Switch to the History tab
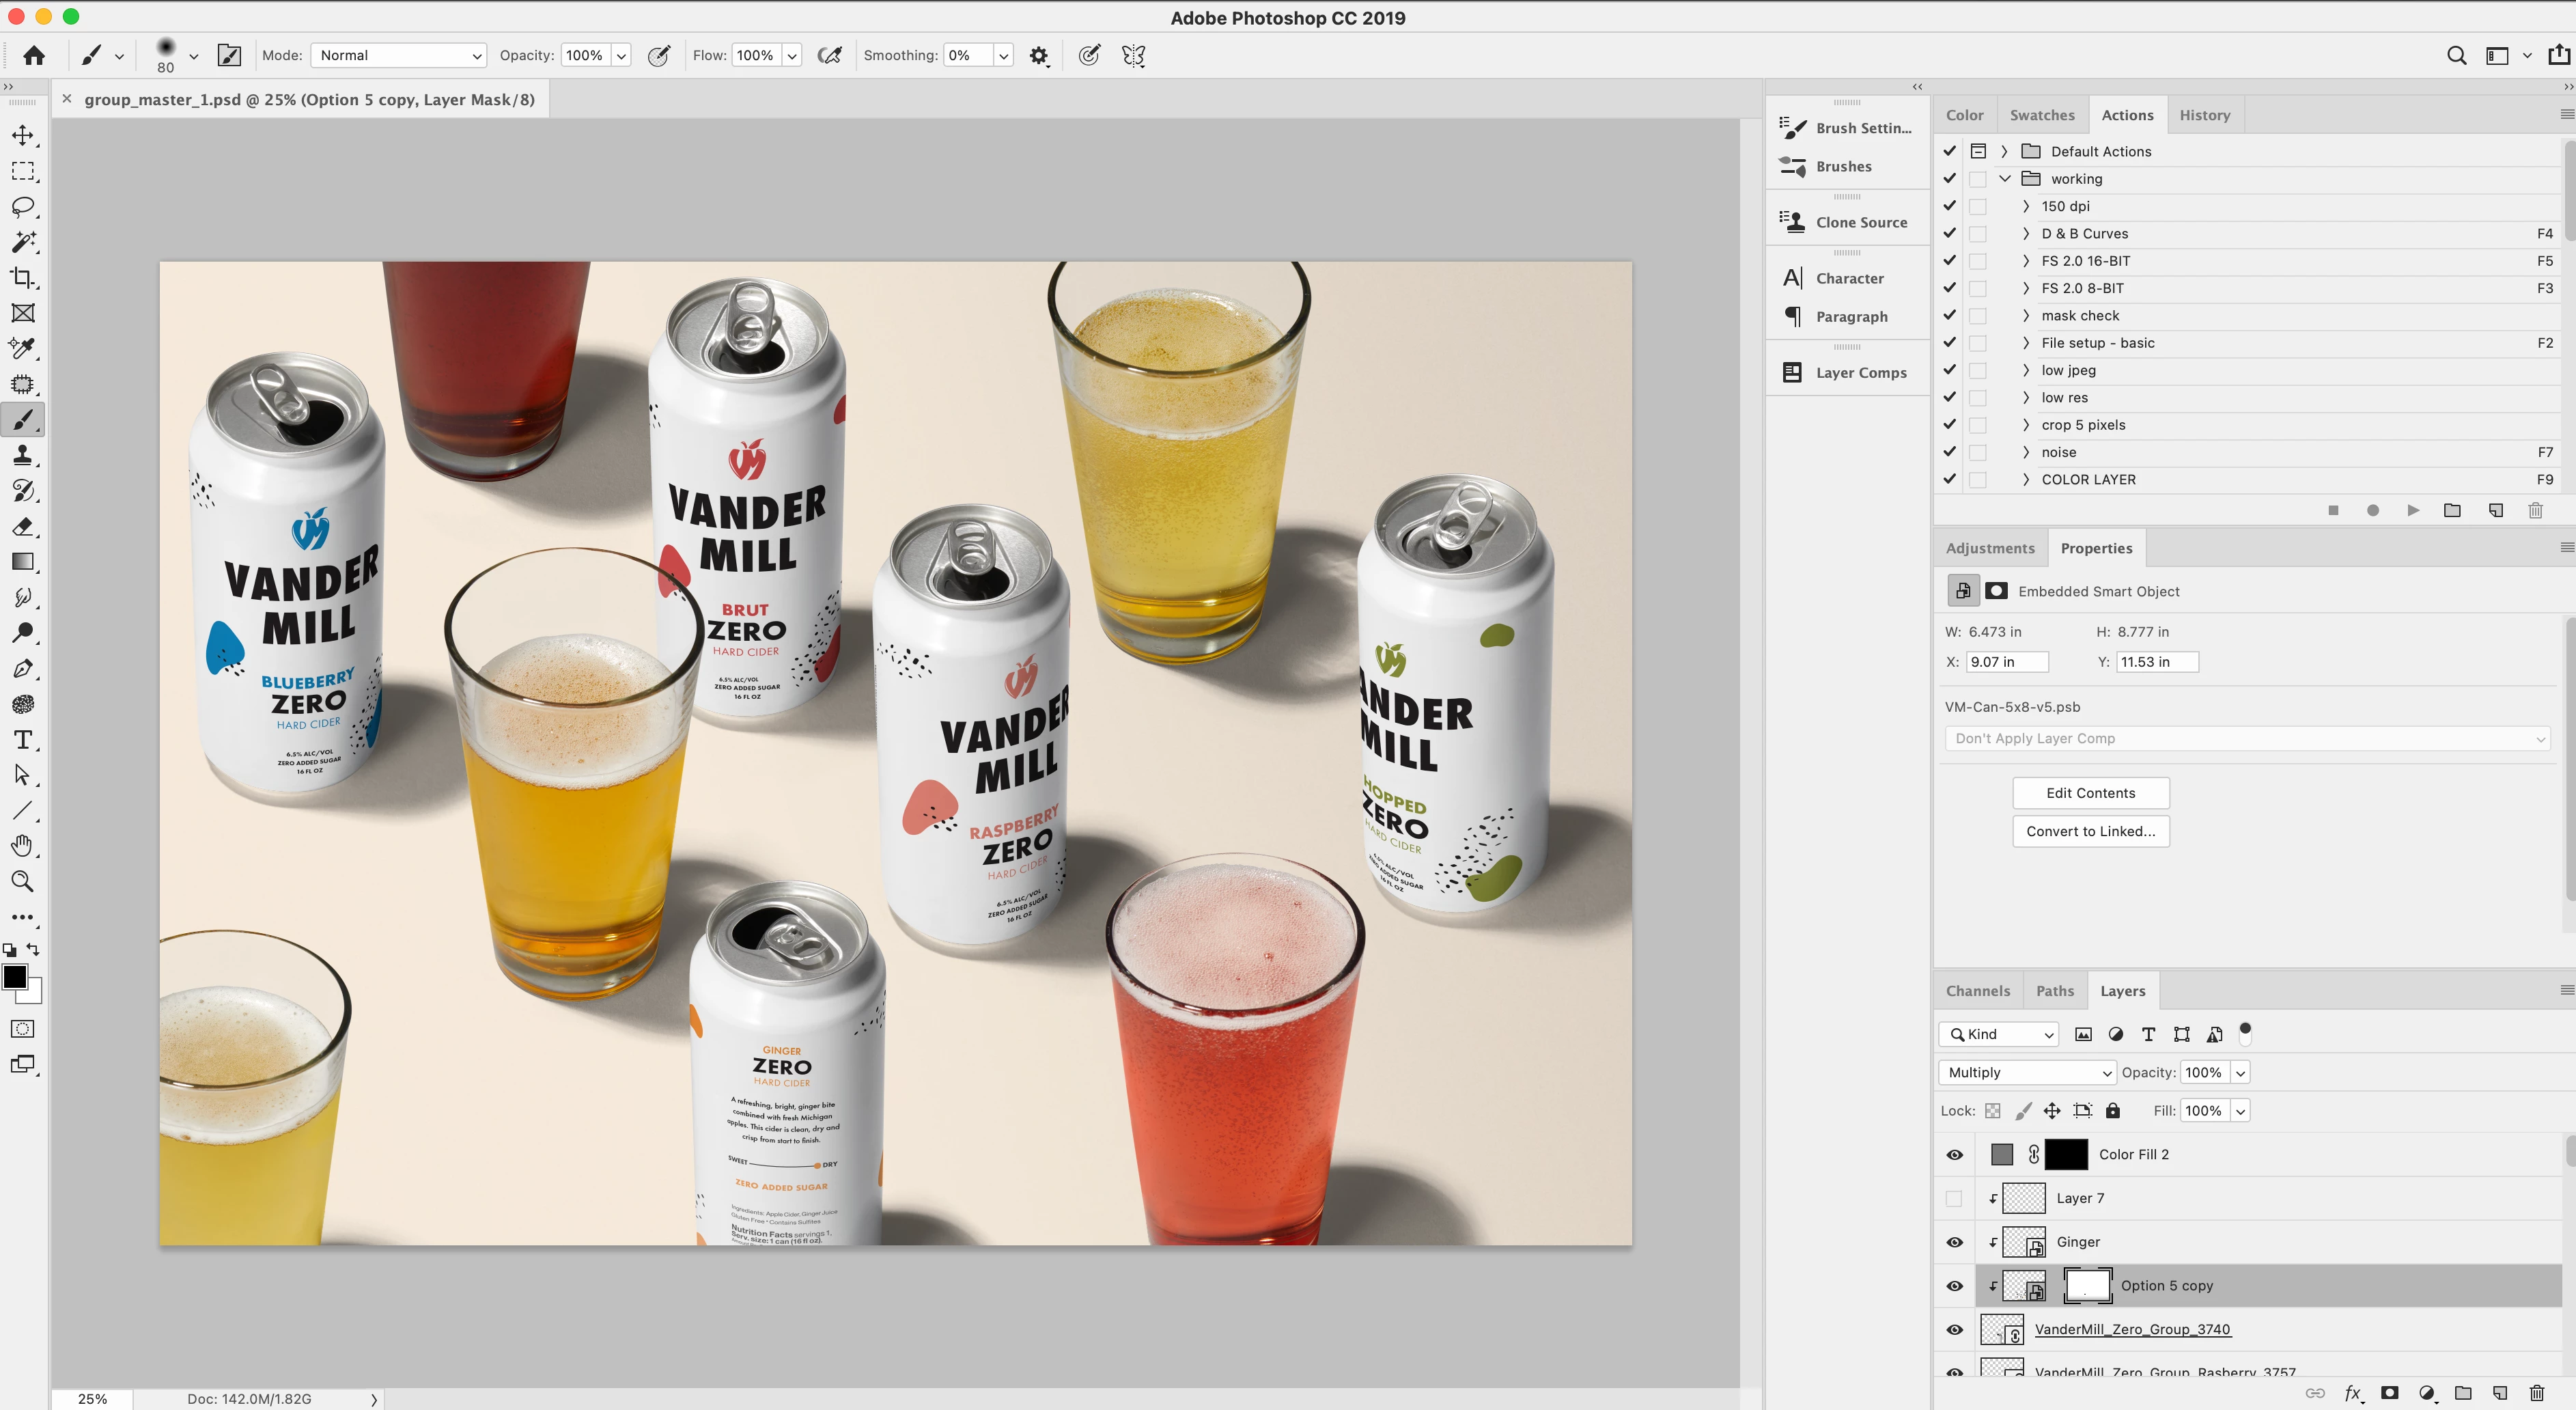Screen dimensions: 2576x1410 [x=2204, y=115]
